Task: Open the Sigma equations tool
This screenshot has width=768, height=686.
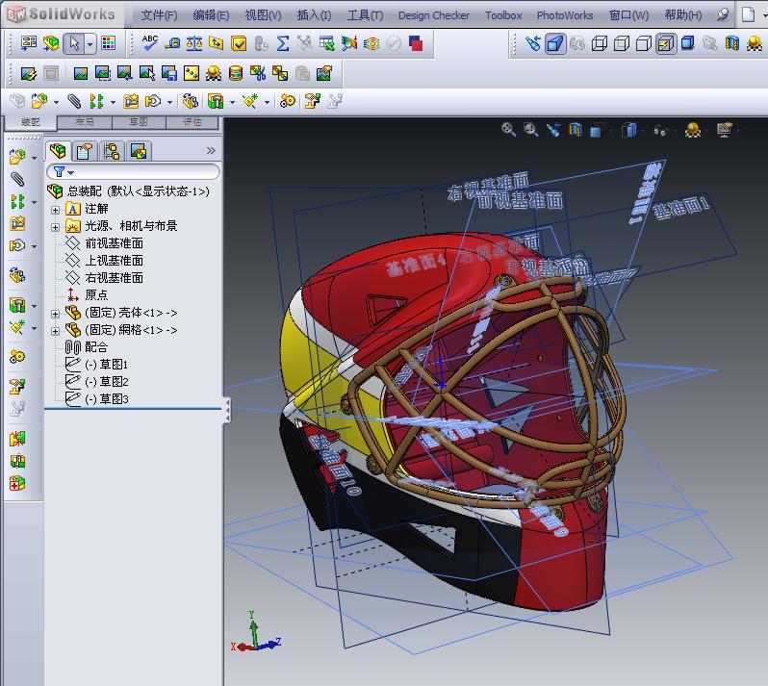Action: tap(283, 43)
